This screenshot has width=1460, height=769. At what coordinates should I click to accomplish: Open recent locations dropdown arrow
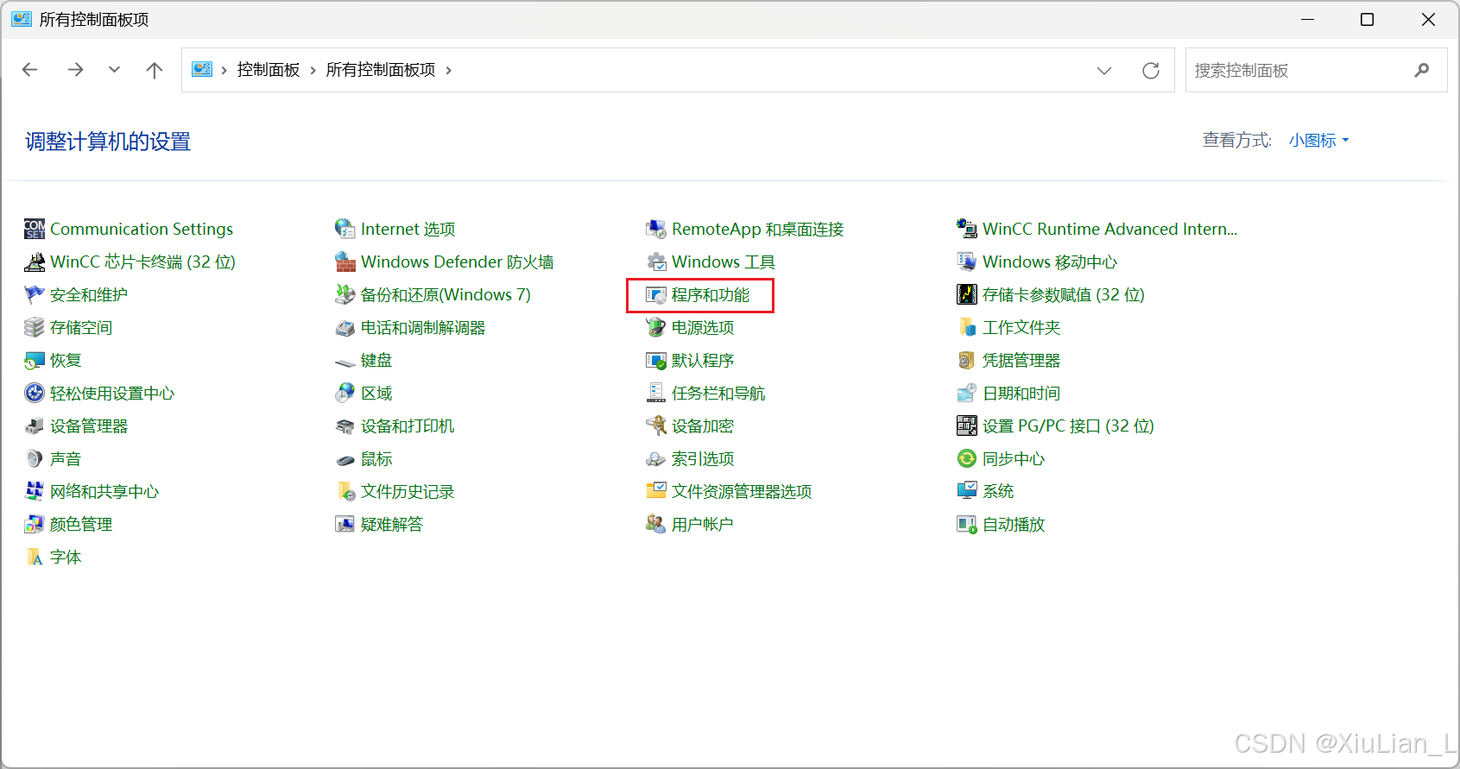point(114,70)
